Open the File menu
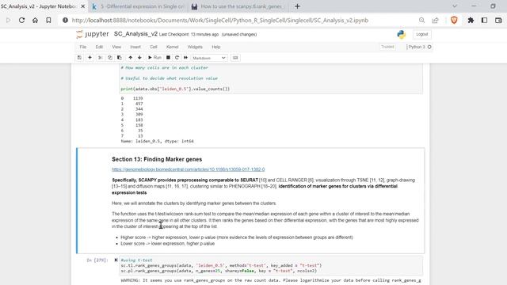The image size is (507, 285). click(83, 47)
